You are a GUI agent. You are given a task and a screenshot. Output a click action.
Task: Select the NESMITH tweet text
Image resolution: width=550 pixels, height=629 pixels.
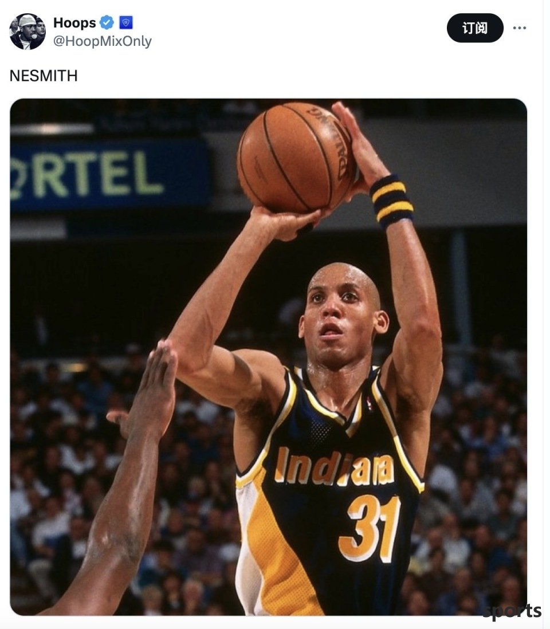[44, 76]
